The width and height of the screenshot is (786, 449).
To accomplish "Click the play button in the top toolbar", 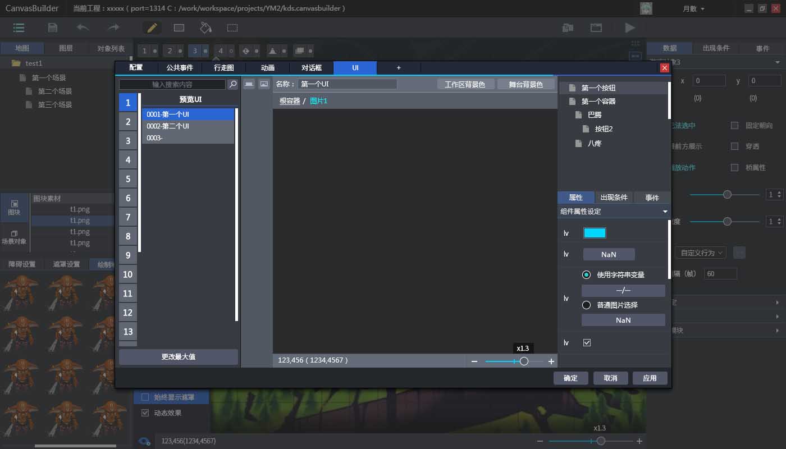I will [630, 28].
